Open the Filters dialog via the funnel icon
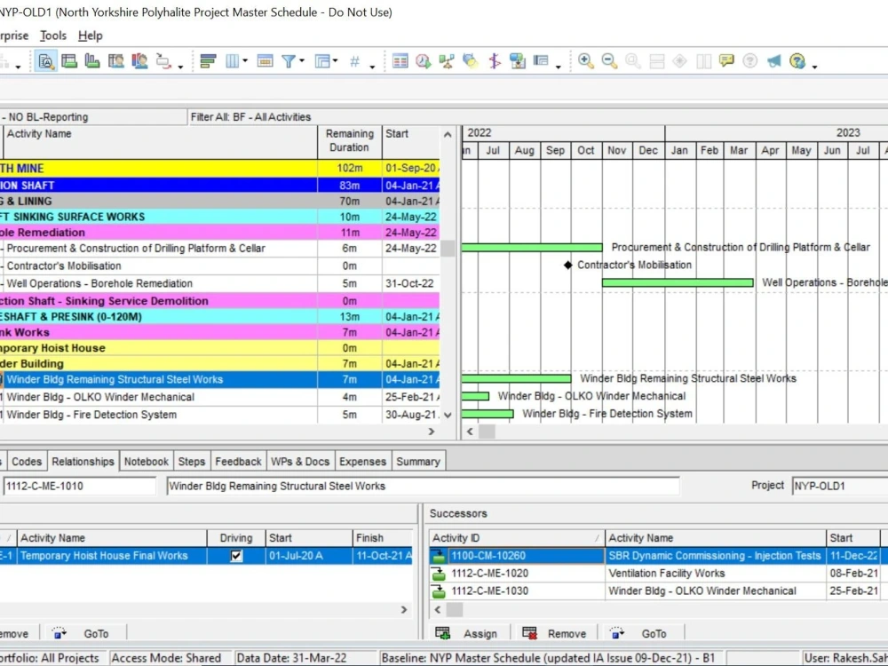 (x=290, y=60)
